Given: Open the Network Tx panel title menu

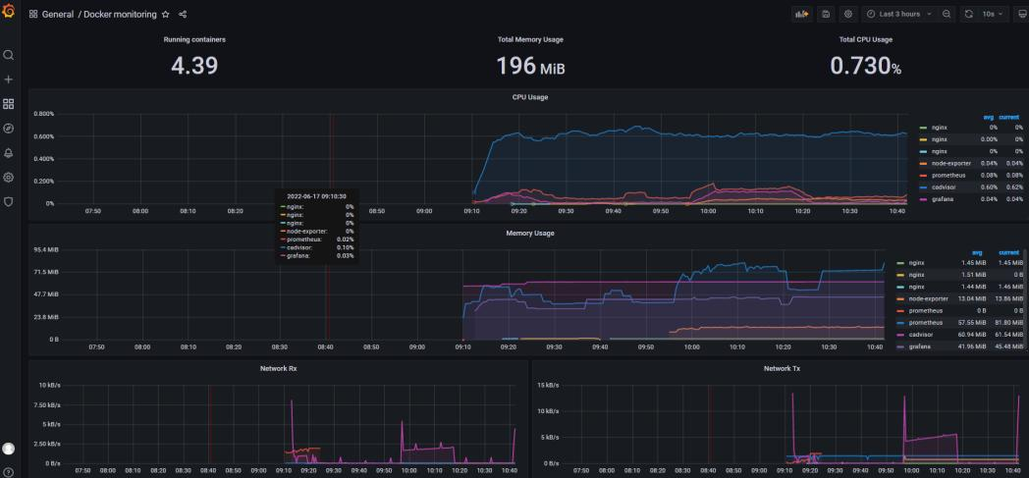Looking at the screenshot, I should point(782,368).
